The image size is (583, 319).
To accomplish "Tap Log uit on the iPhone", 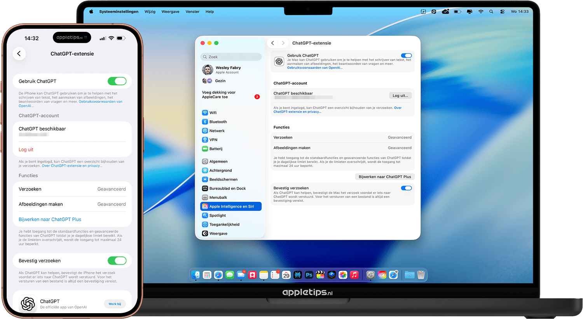I will 26,149.
